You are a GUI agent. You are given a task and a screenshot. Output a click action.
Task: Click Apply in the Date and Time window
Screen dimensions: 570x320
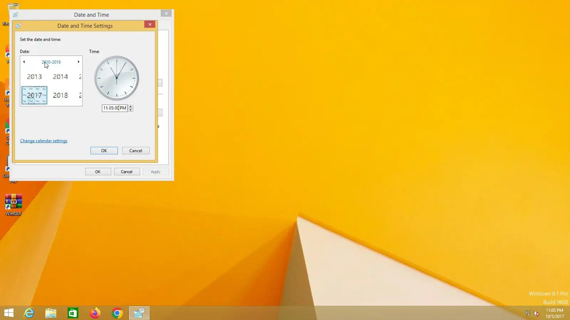[x=156, y=172]
